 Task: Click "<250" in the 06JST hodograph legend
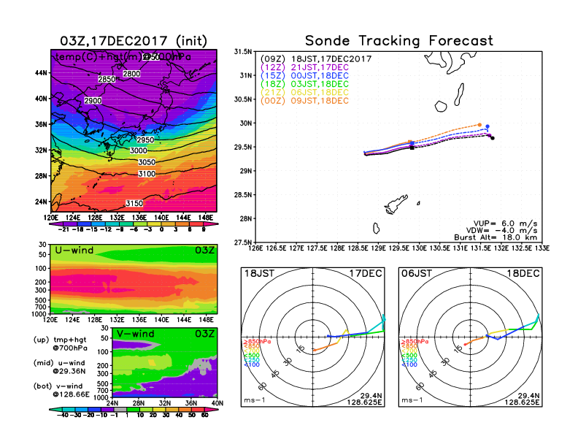[x=409, y=360]
